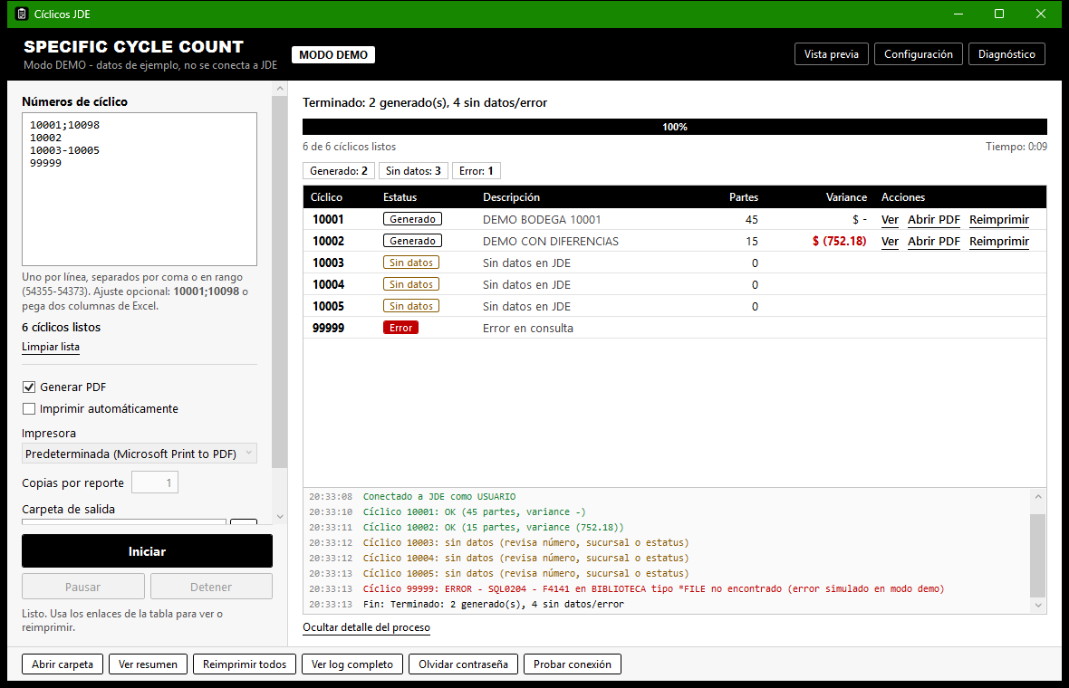Maximize the Cíclicos JDE window
1069x688 pixels.
(x=998, y=14)
